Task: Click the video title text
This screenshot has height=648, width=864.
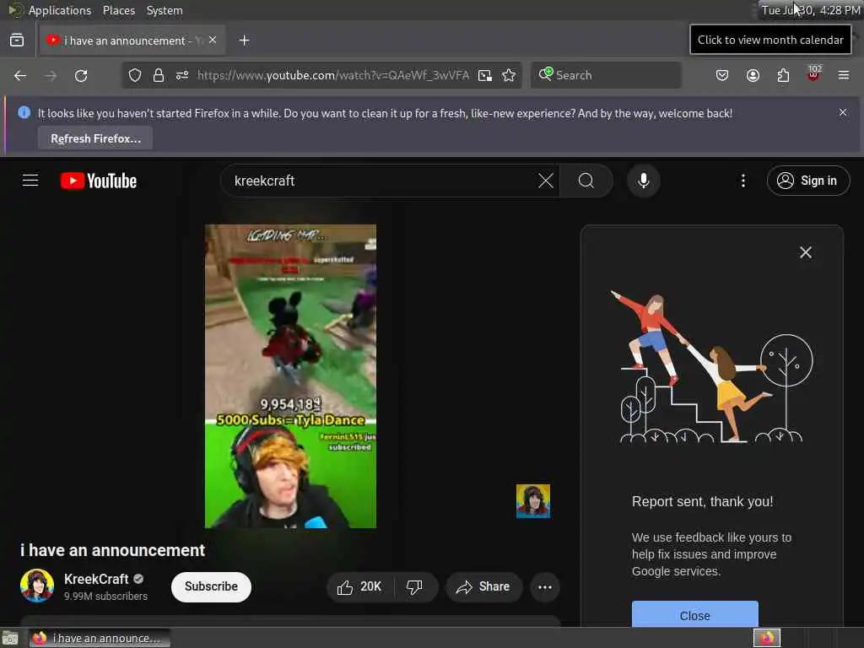Action: pos(112,550)
